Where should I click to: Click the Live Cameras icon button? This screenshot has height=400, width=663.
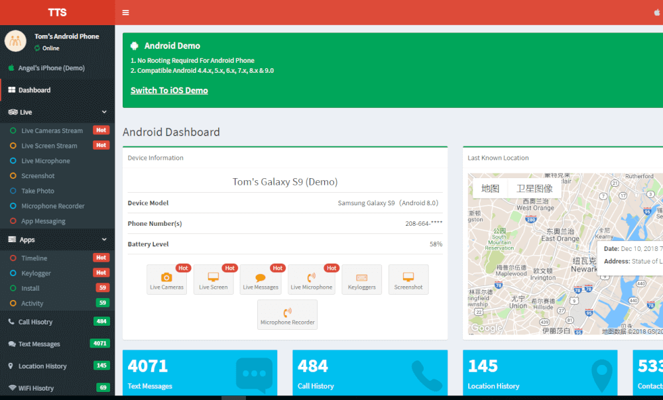[166, 279]
